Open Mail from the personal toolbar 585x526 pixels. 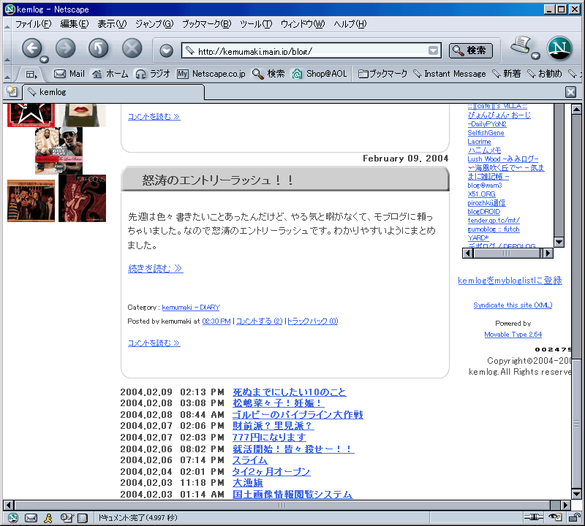click(x=69, y=74)
